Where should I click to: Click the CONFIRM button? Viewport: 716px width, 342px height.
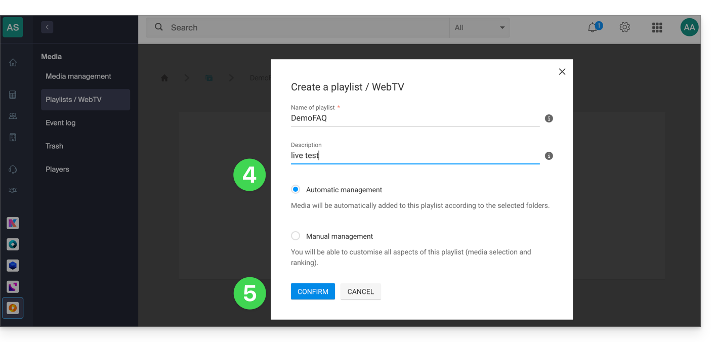point(313,291)
